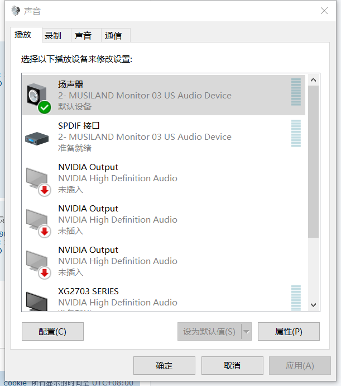Open the 设为默认值 dropdown arrow
This screenshot has height=386, width=341.
click(x=247, y=331)
